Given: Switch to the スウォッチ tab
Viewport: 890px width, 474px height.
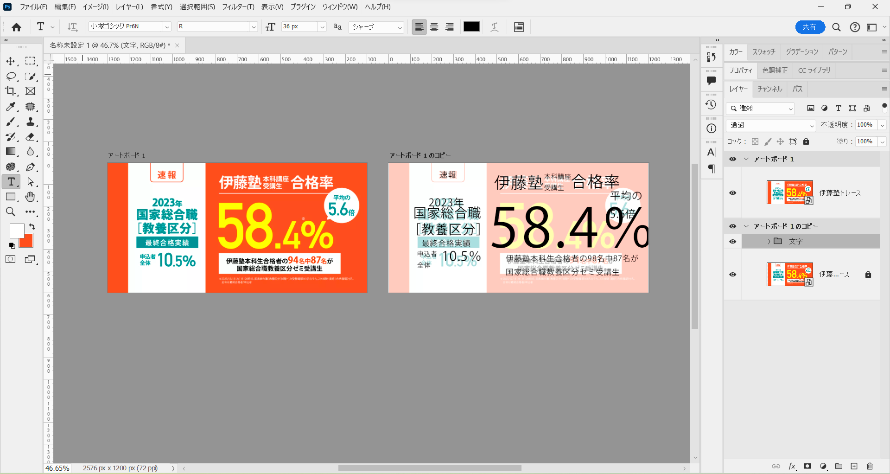Looking at the screenshot, I should coord(763,51).
